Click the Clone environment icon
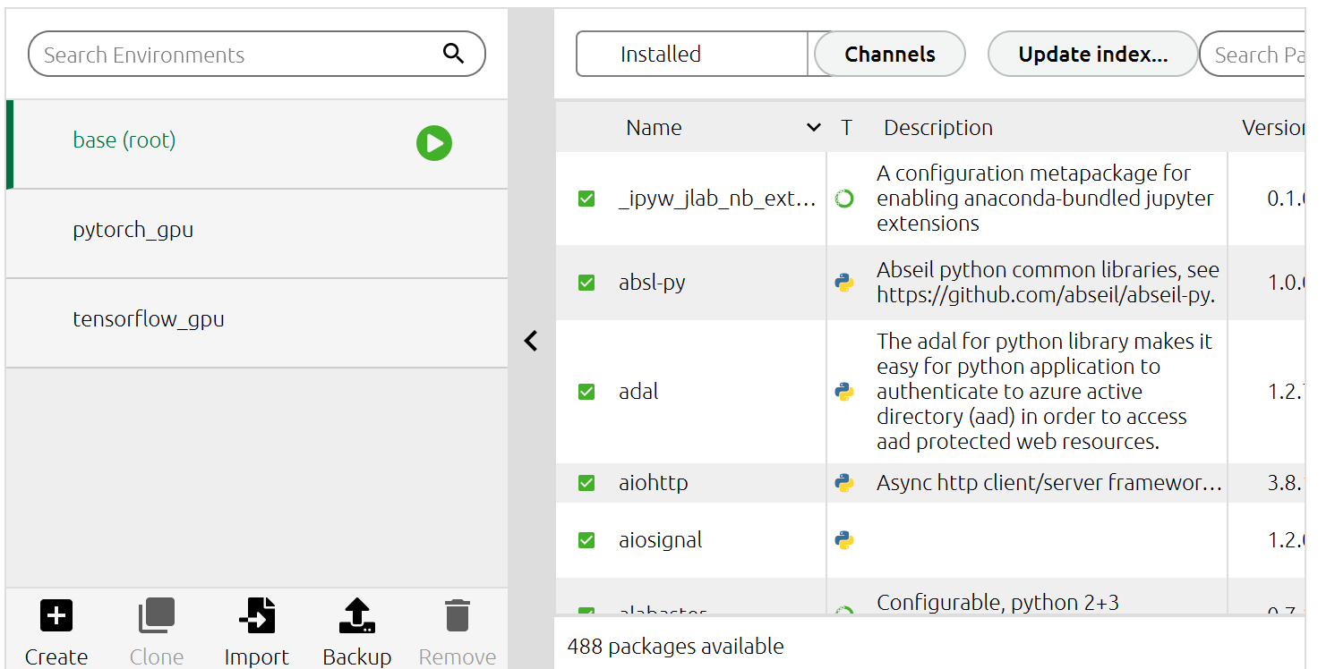Image resolution: width=1335 pixels, height=669 pixels. (x=156, y=615)
